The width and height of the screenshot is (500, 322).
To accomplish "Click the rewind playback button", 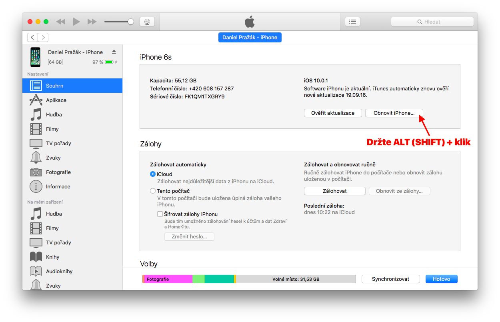I will click(x=61, y=22).
